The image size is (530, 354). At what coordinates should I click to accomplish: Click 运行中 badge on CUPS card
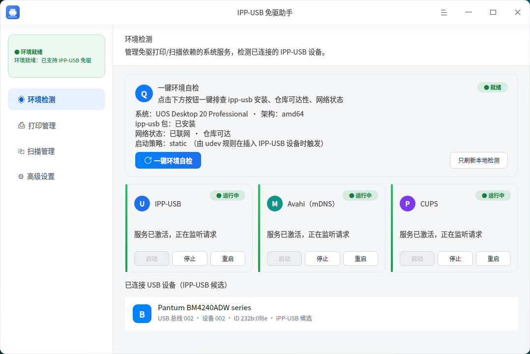pos(493,195)
